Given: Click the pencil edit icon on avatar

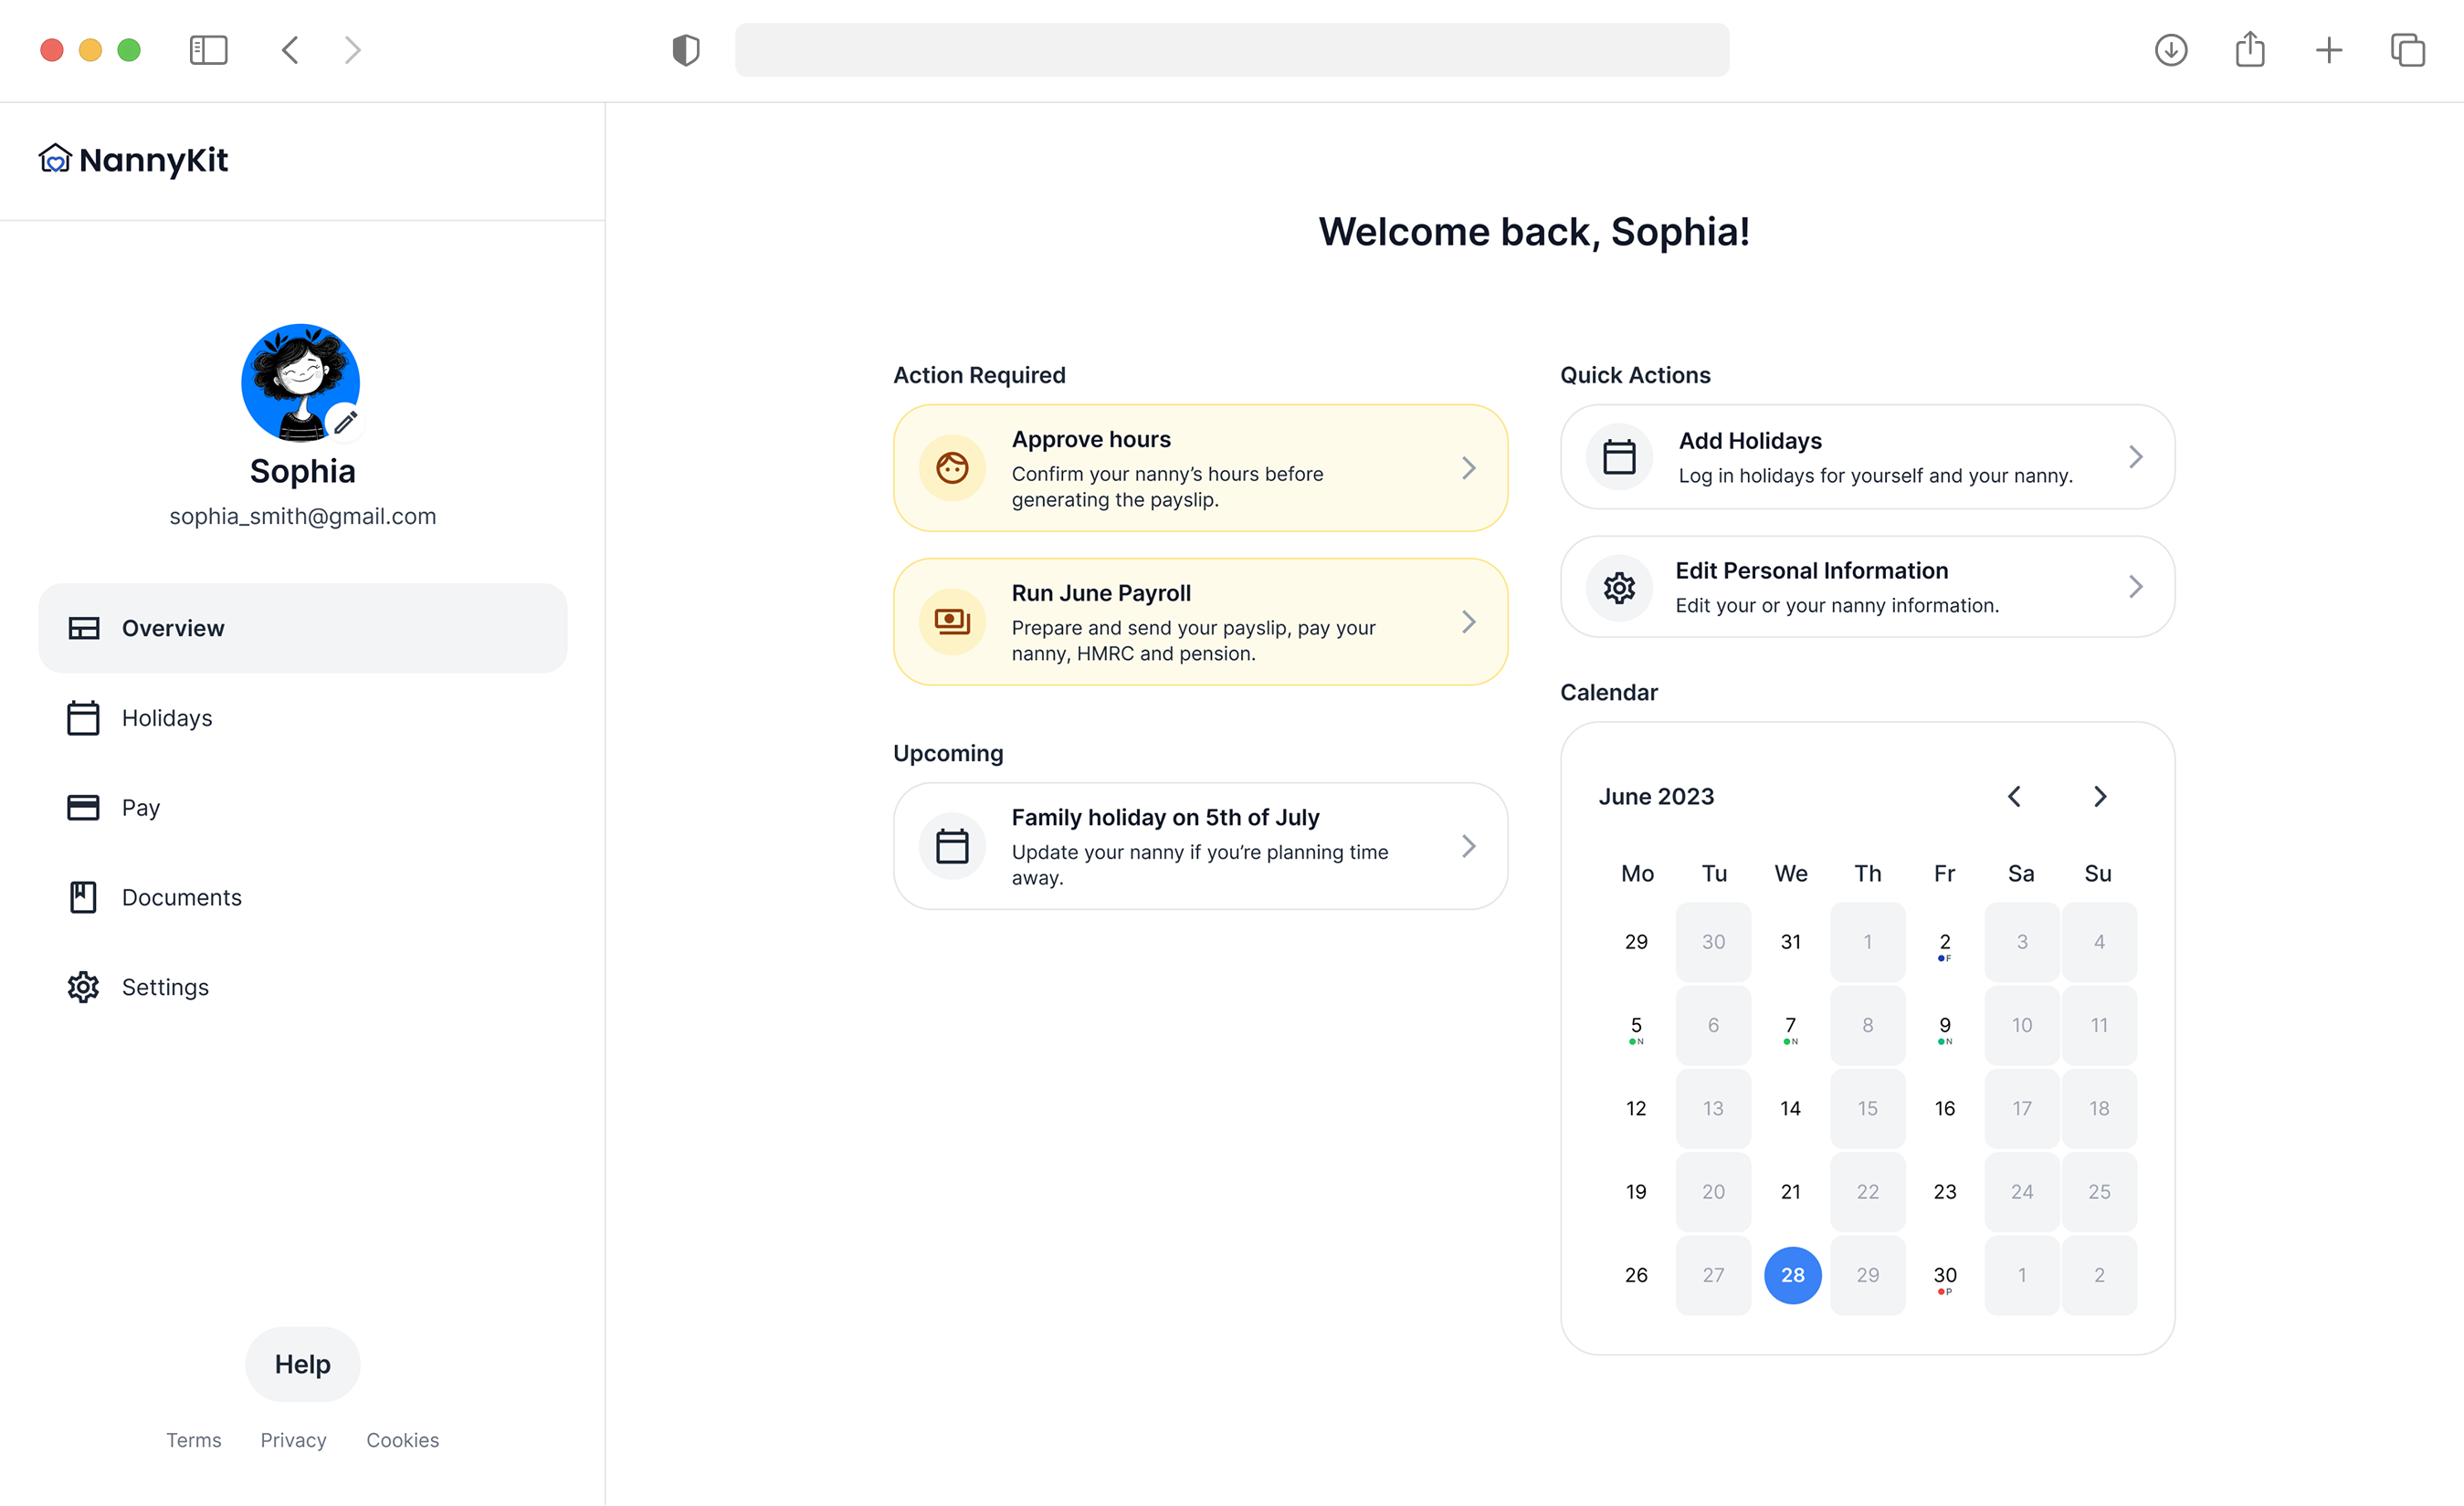Looking at the screenshot, I should [x=345, y=423].
